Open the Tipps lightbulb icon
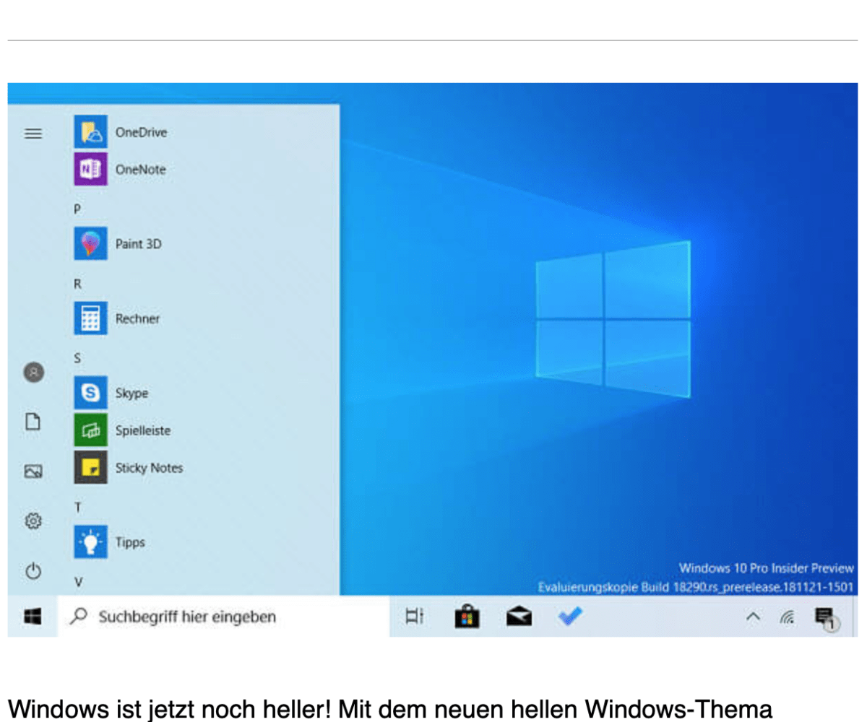Screen dimensions: 867x722 pyautogui.click(x=91, y=541)
